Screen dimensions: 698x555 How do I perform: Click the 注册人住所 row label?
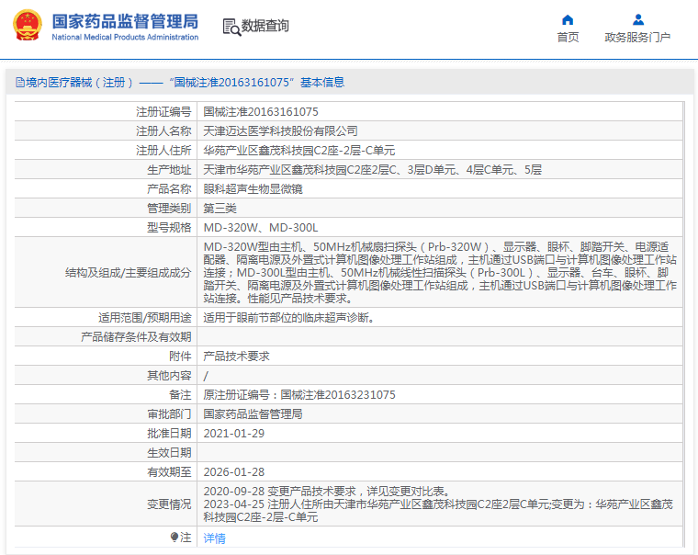click(163, 151)
